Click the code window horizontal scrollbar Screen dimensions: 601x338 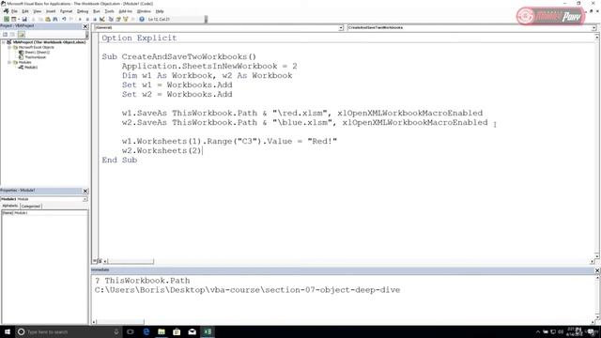[x=131, y=261]
